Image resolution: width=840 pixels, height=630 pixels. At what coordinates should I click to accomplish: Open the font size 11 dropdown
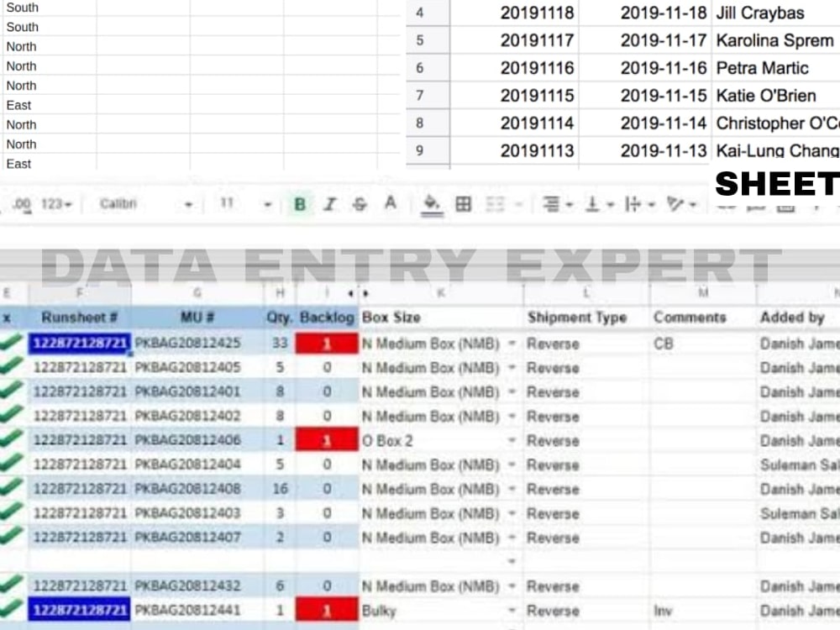coord(246,204)
